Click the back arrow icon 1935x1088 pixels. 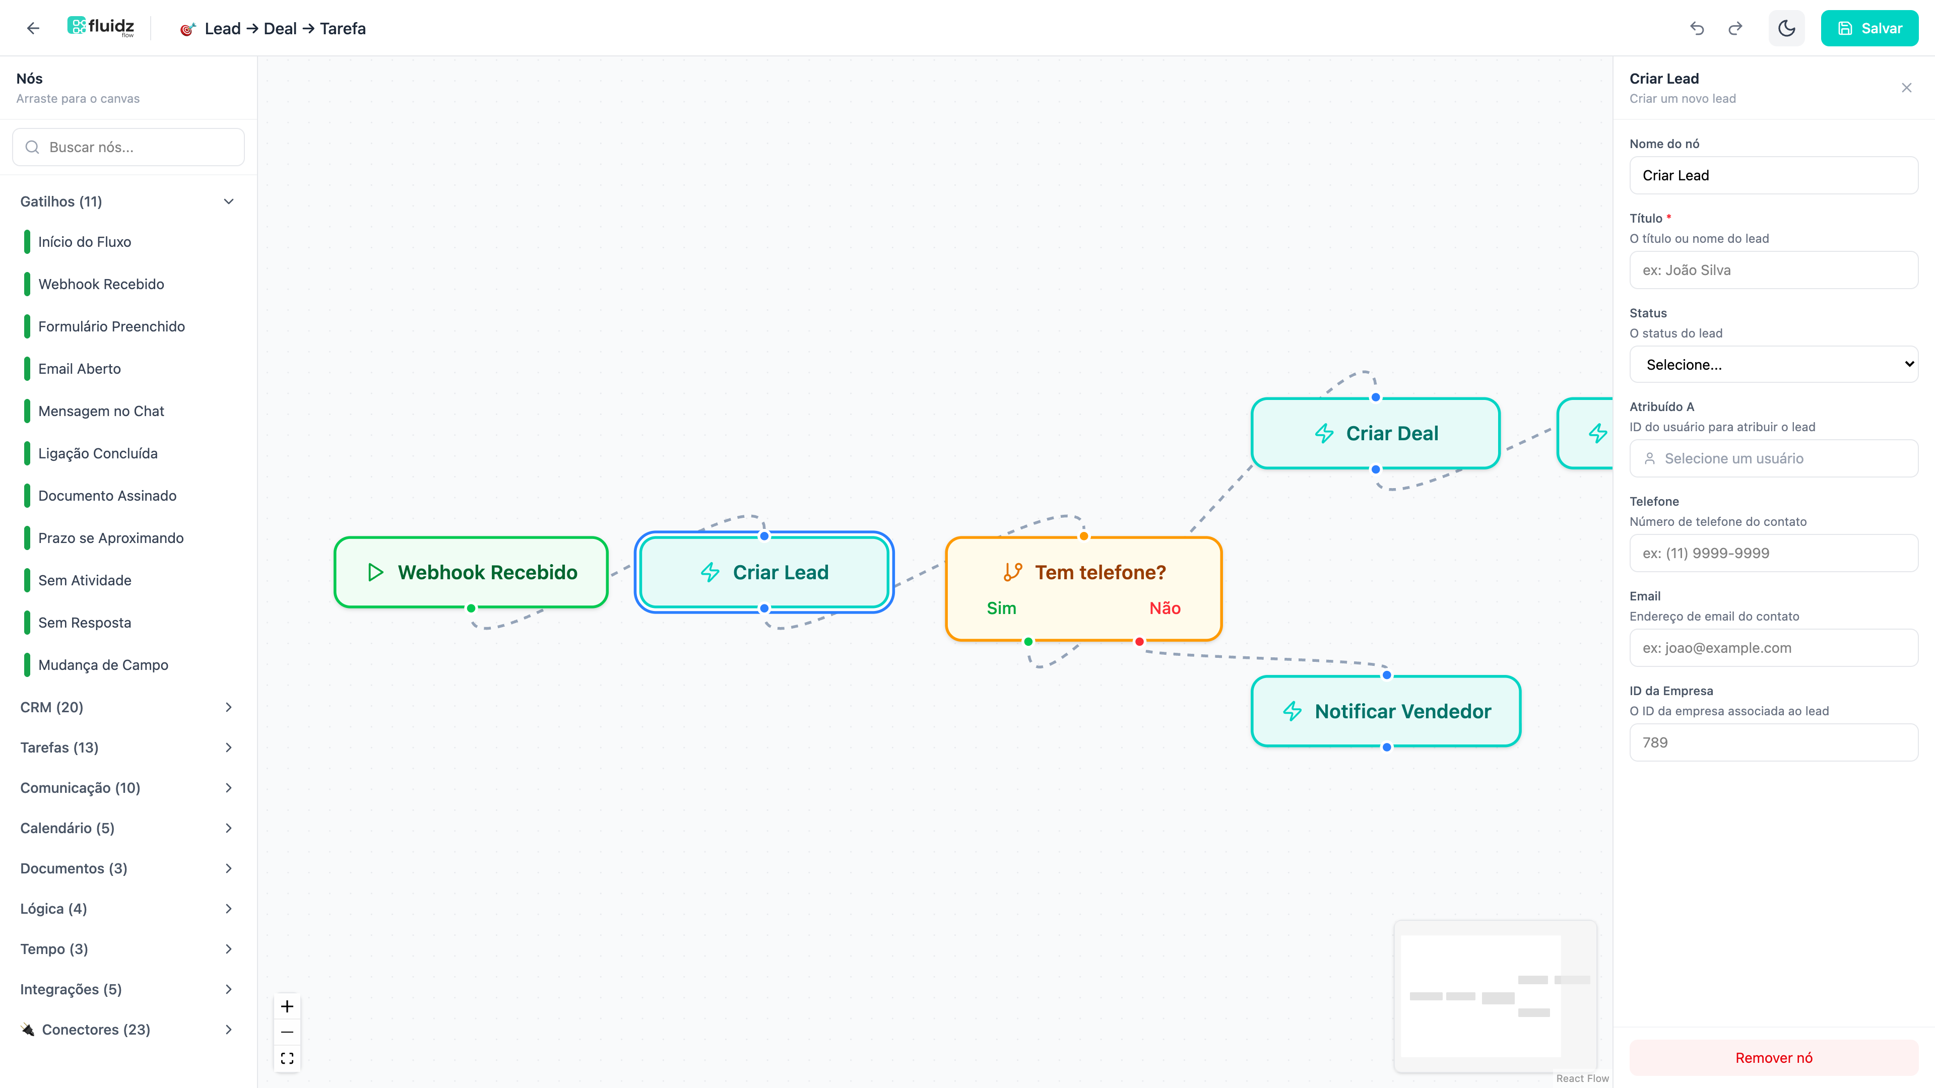(32, 29)
